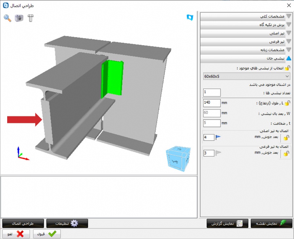Click the XYZ axis triad in the viewport
Image resolution: width=294 pixels, height=239 pixels.
[x=22, y=154]
